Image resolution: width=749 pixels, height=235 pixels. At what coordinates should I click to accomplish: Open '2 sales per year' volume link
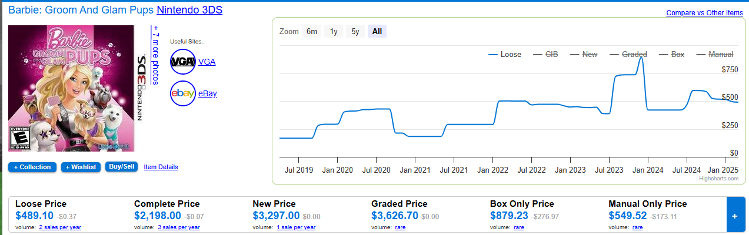60,227
